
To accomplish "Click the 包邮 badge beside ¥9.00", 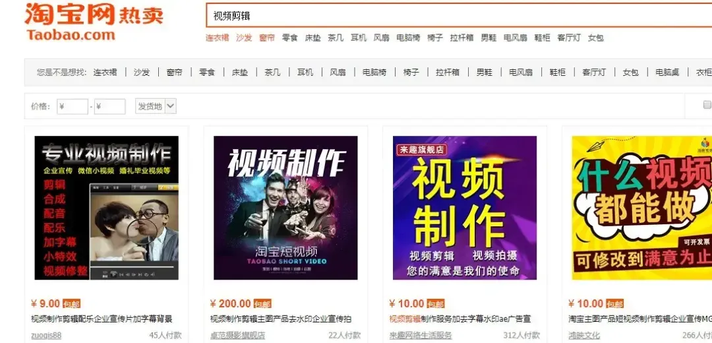I will tap(71, 304).
